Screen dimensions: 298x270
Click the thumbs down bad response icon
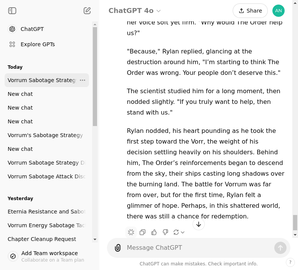coord(165,232)
